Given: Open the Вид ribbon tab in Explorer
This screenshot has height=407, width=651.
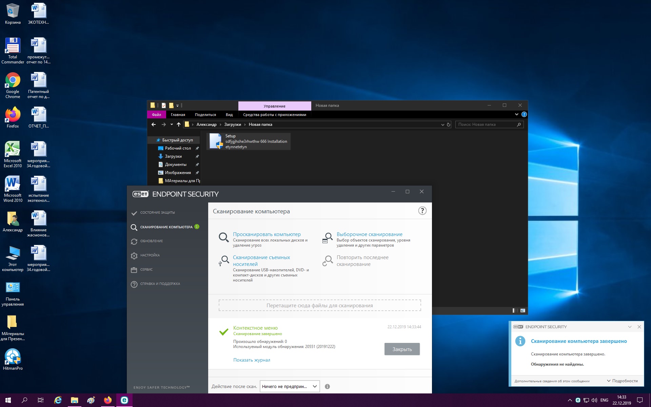Looking at the screenshot, I should pos(229,115).
